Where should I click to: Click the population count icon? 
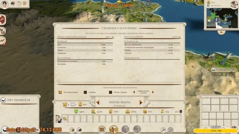[111, 112]
